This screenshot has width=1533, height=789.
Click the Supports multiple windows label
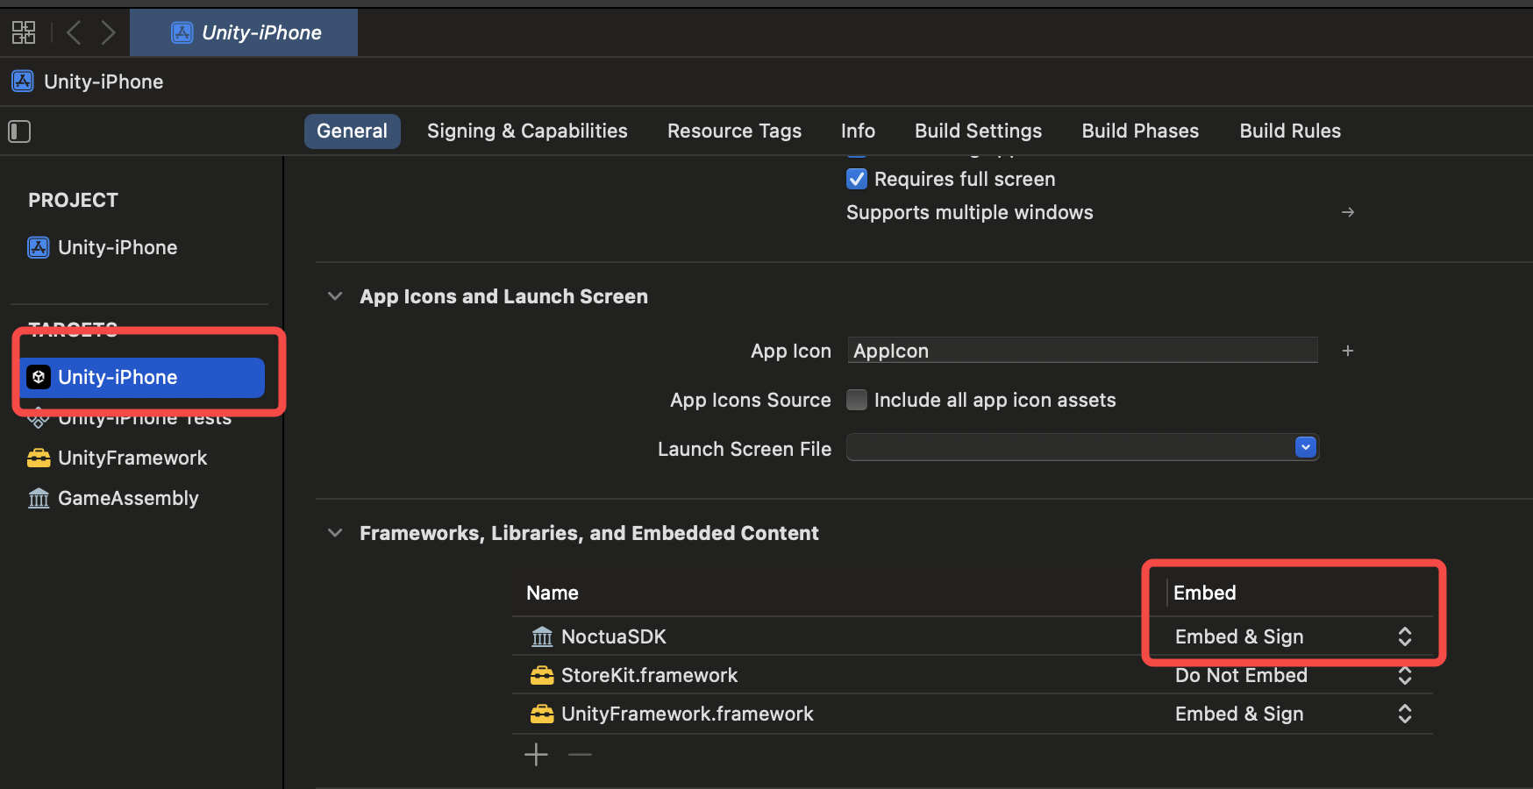click(x=969, y=212)
